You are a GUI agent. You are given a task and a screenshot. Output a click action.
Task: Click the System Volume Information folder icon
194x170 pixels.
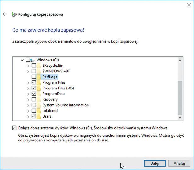(x=39, y=105)
